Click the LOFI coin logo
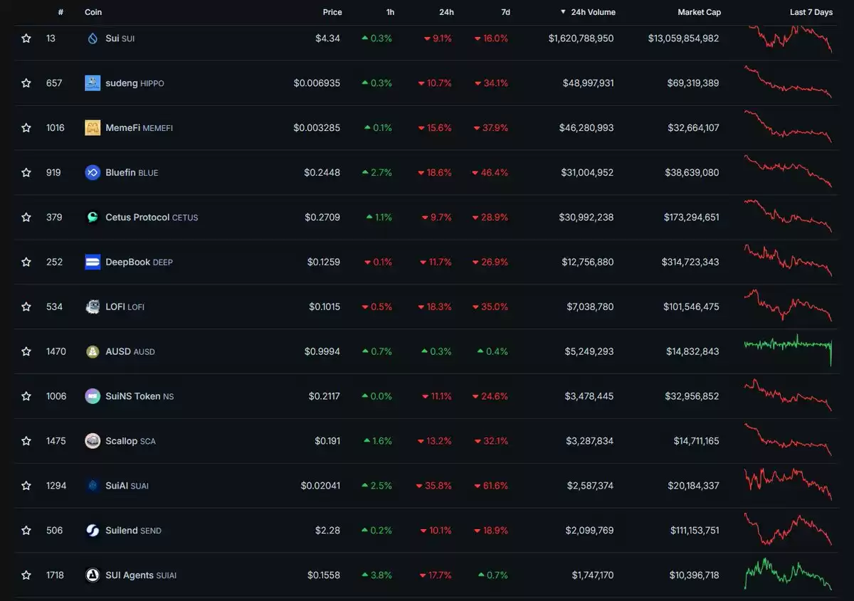This screenshot has height=601, width=854. pos(93,307)
